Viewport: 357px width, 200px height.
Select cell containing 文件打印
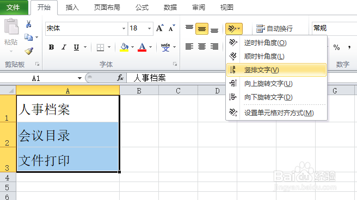pyautogui.click(x=68, y=160)
